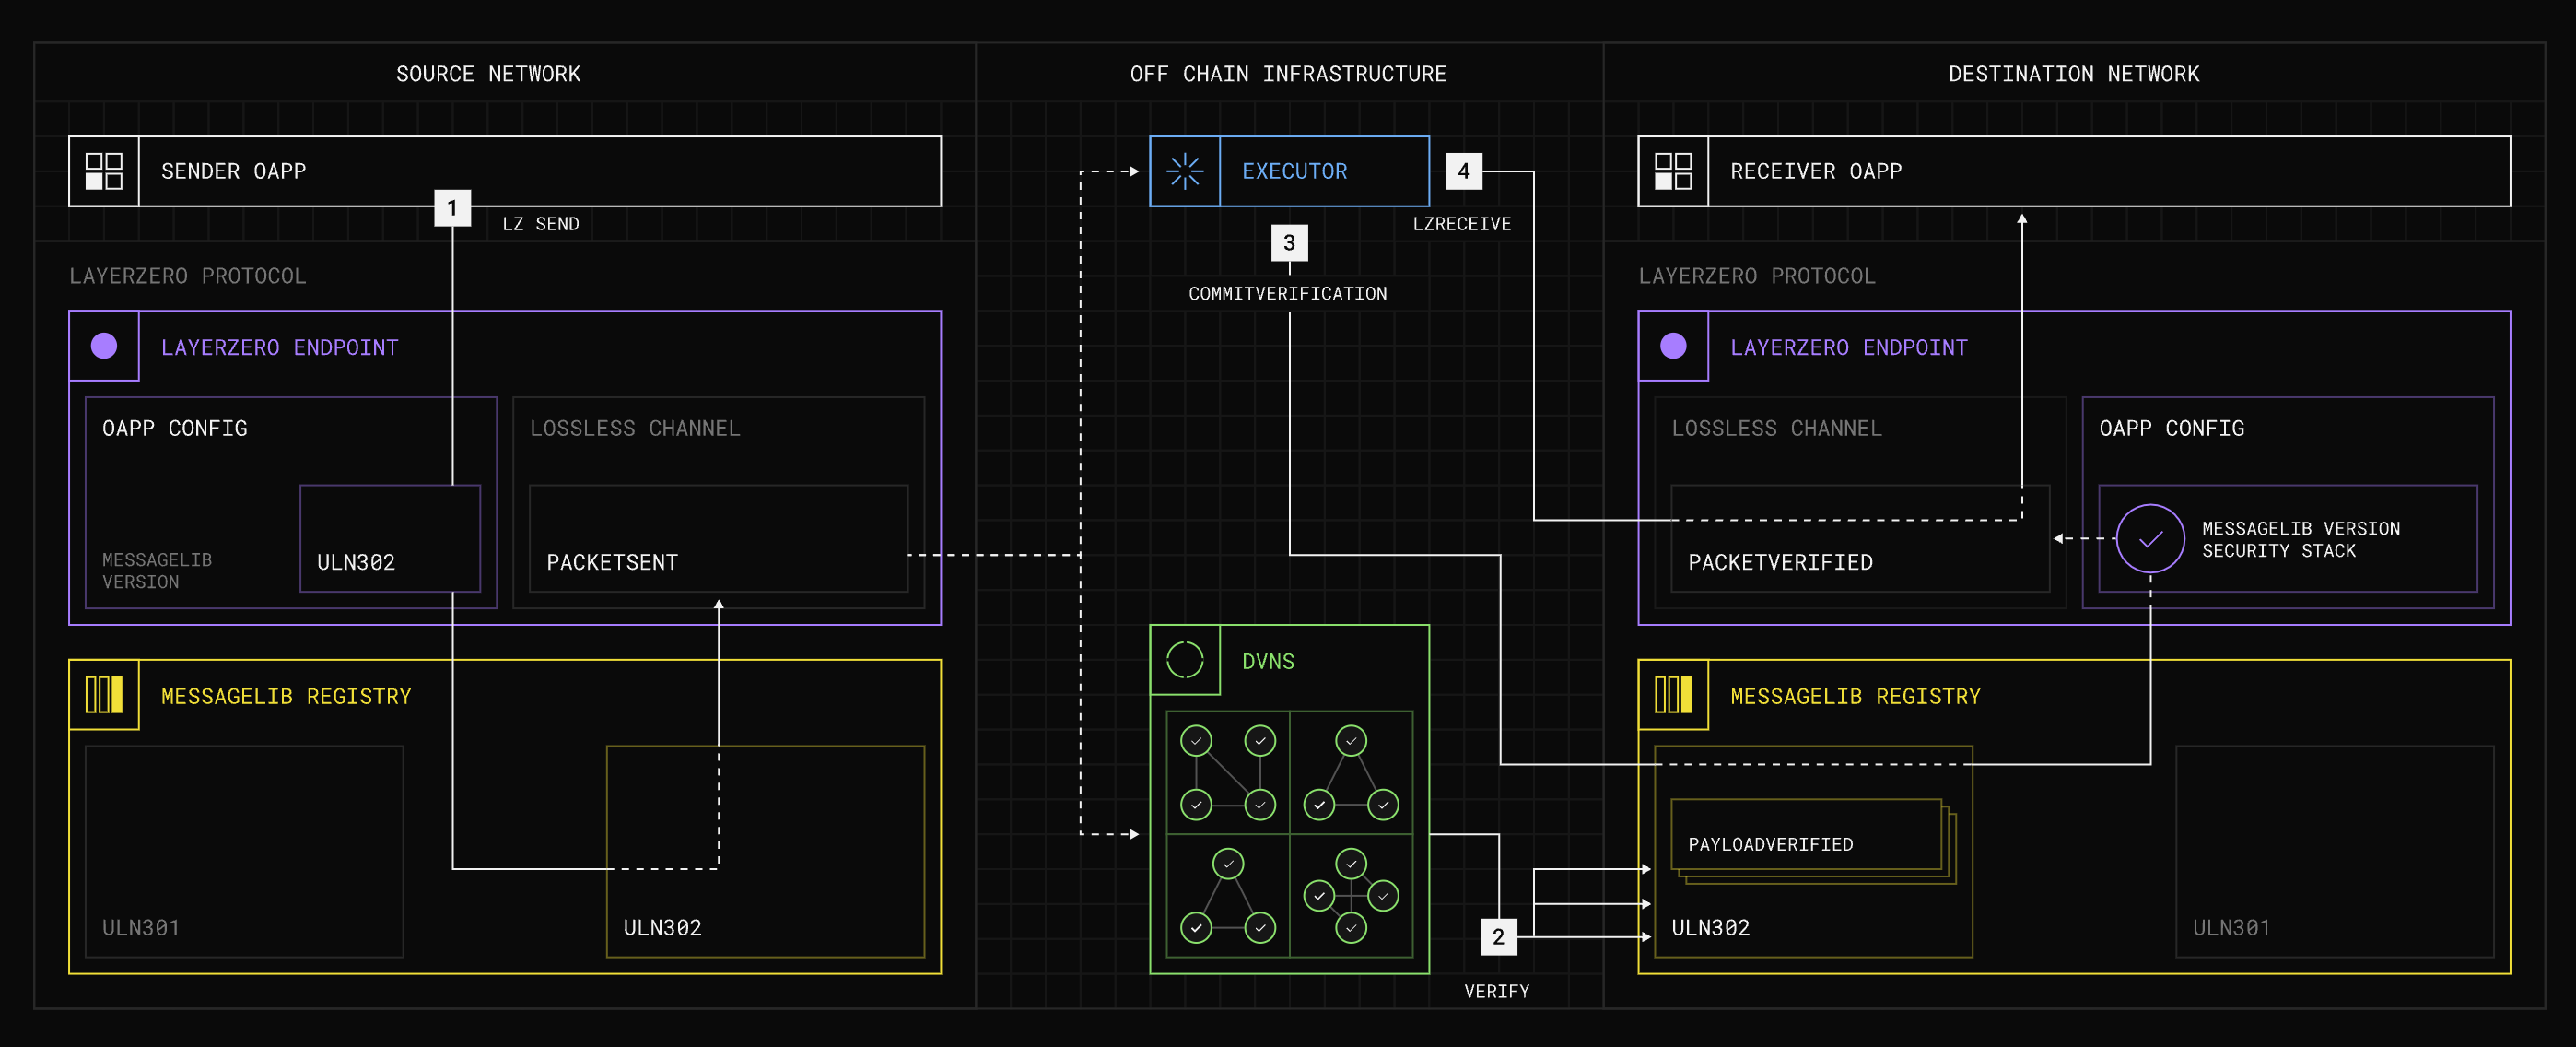Viewport: 2576px width, 1047px height.
Task: Select the four-node square DVN cluster
Action: pyautogui.click(x=1228, y=772)
